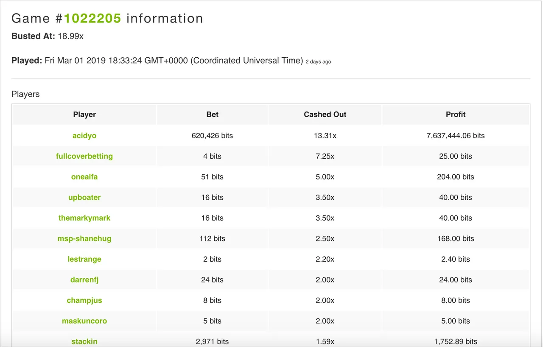Click the '2 days ago' timestamp
Image resolution: width=543 pixels, height=347 pixels.
point(318,62)
